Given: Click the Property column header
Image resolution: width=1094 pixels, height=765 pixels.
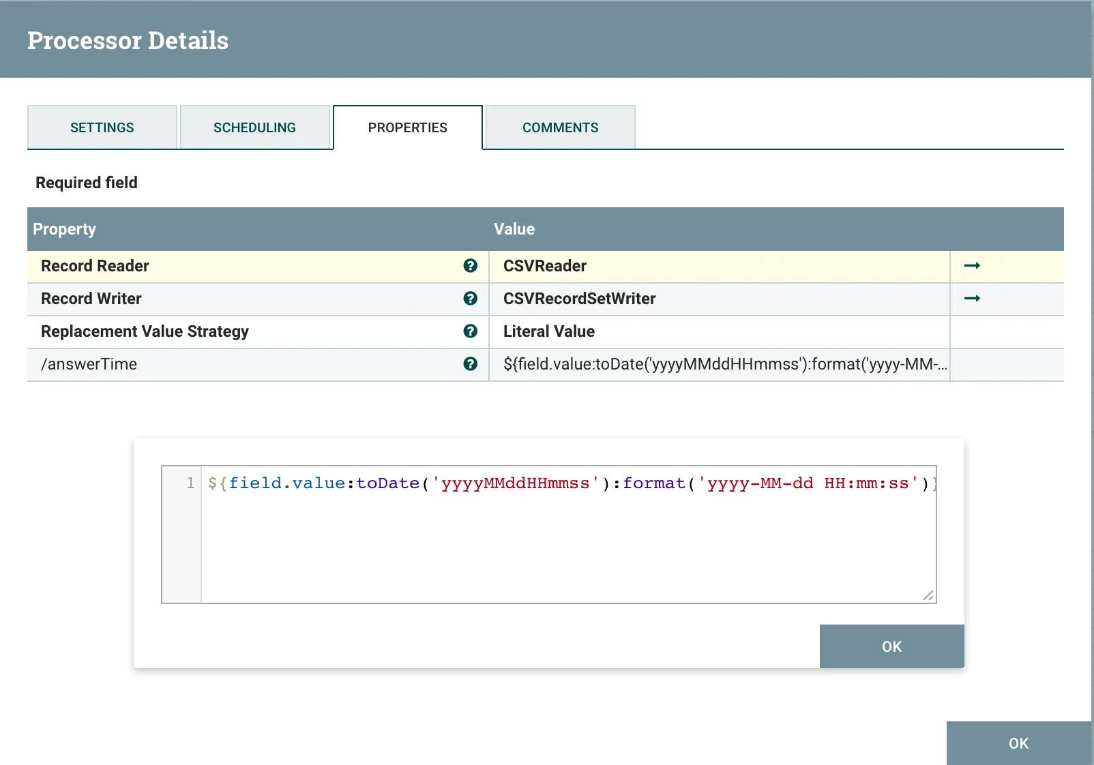Looking at the screenshot, I should [65, 229].
